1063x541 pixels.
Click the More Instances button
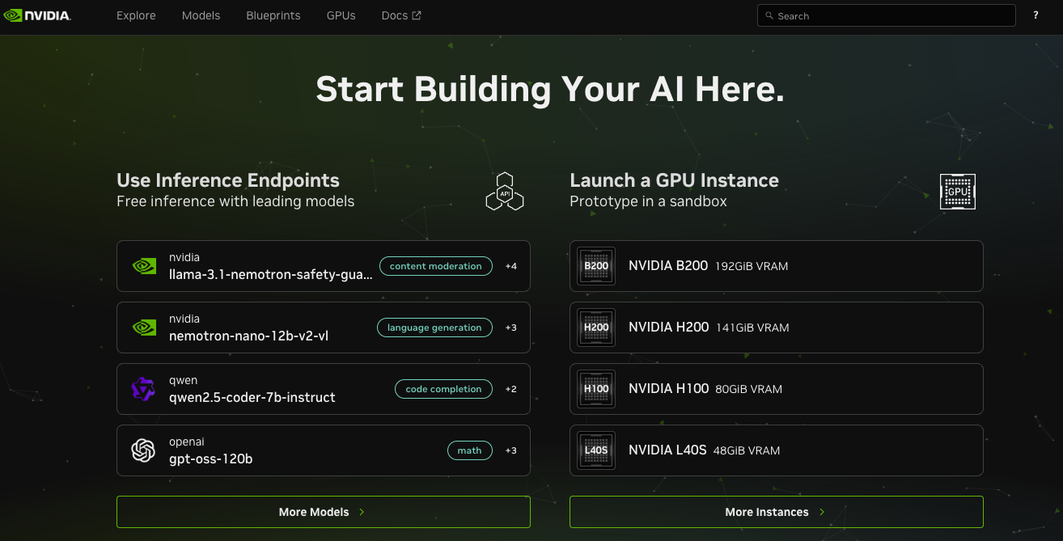click(x=776, y=511)
